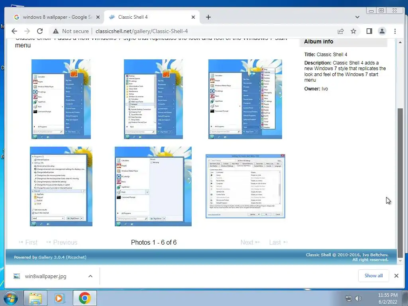Open the Classic Start Menu settings thumbnail
The image size is (408, 306).
[x=245, y=186]
